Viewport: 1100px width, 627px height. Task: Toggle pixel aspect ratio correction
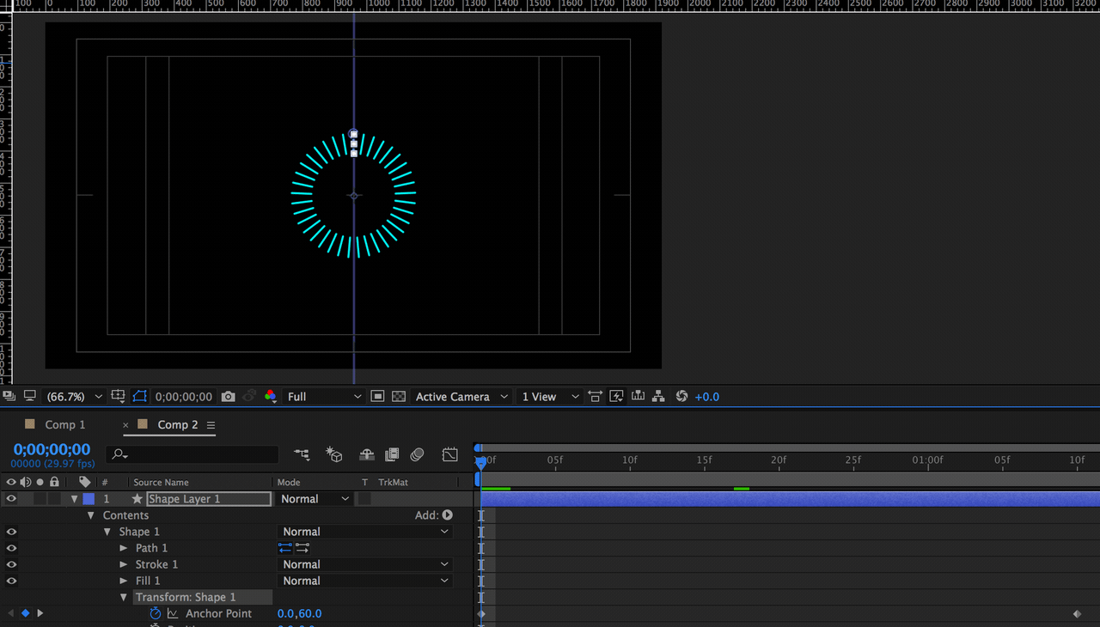(x=595, y=396)
